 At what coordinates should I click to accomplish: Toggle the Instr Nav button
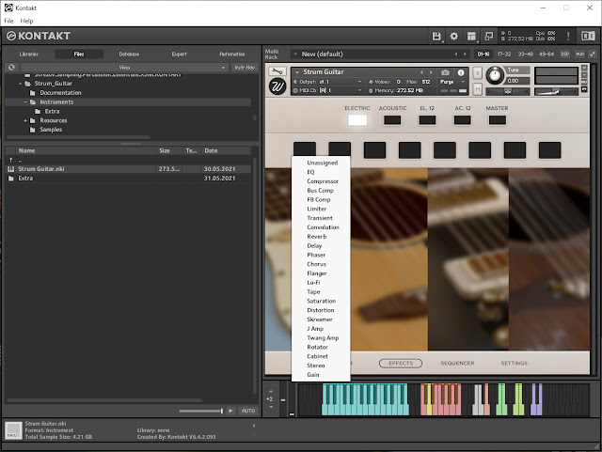click(x=245, y=68)
